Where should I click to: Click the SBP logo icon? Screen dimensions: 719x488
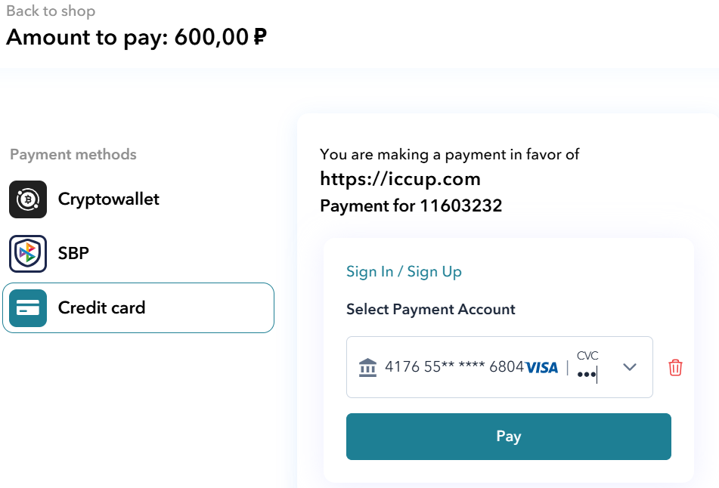point(28,254)
